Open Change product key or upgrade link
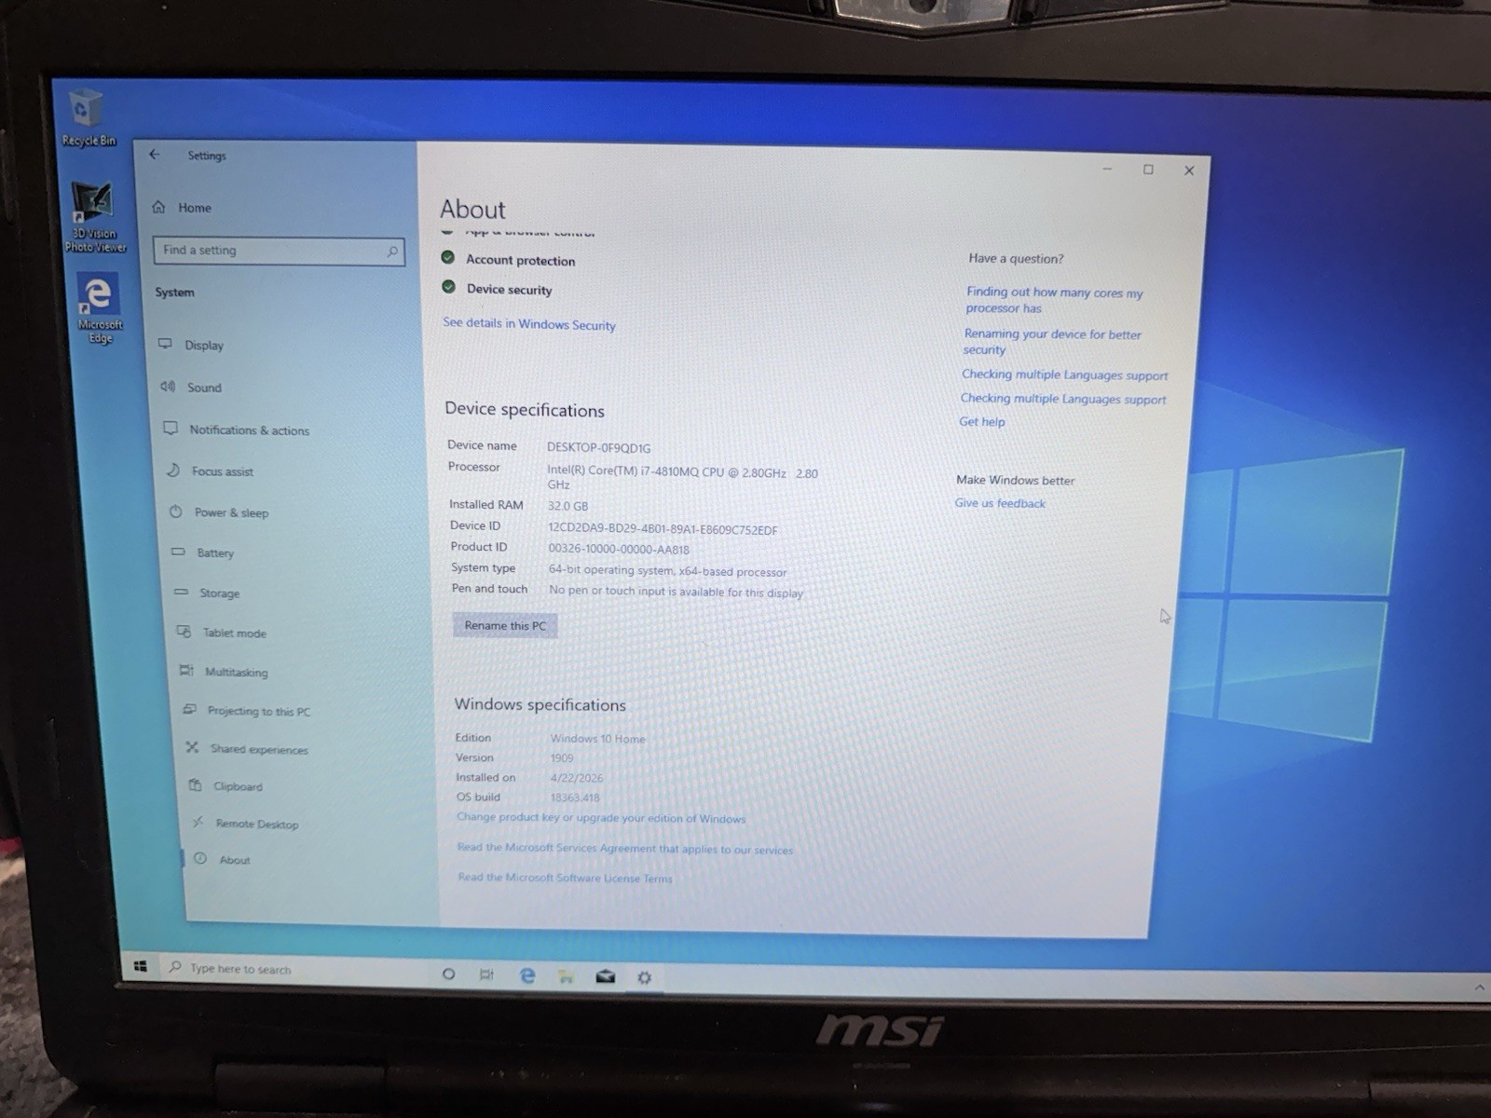The width and height of the screenshot is (1491, 1118). (601, 818)
